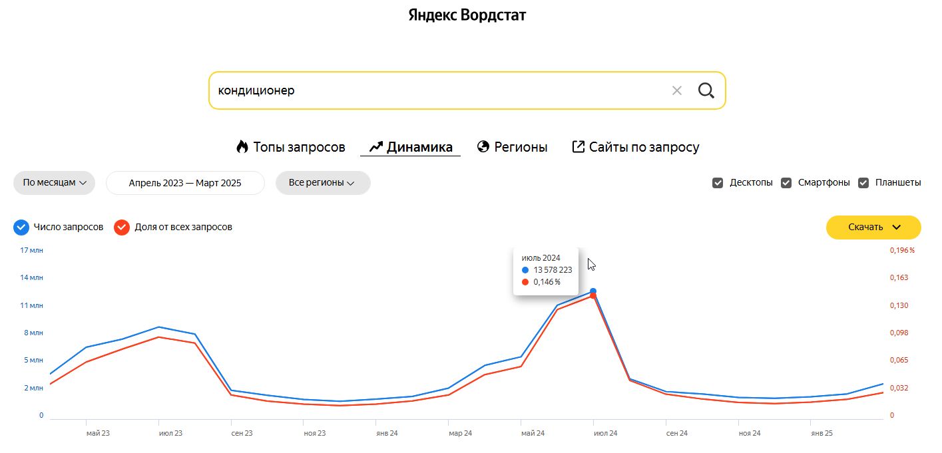Open the По месяцам period dropdown
The width and height of the screenshot is (942, 453).
(x=55, y=183)
